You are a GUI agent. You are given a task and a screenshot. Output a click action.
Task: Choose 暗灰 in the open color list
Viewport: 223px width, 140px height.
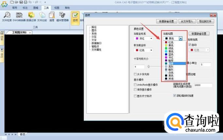point(175,70)
